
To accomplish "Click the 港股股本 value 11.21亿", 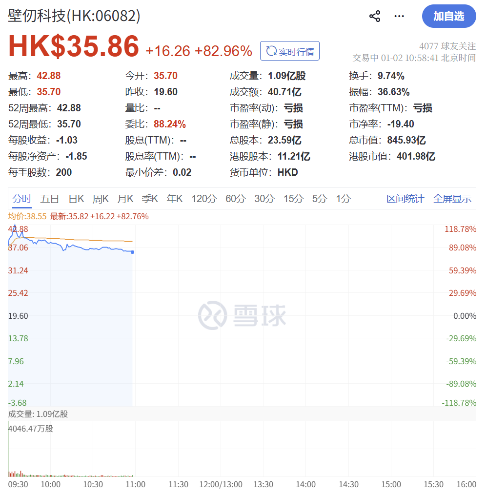I will pyautogui.click(x=294, y=156).
